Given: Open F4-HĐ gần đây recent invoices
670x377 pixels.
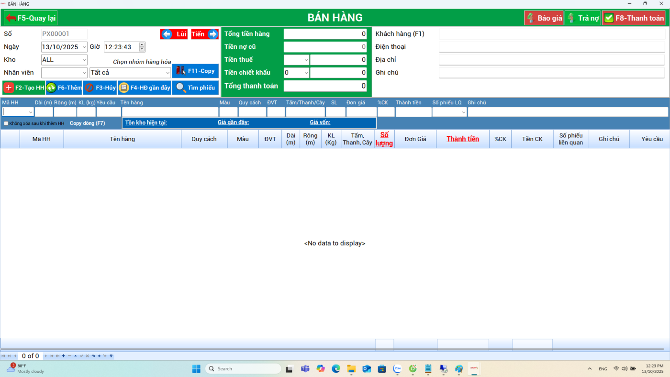Looking at the screenshot, I should point(145,88).
